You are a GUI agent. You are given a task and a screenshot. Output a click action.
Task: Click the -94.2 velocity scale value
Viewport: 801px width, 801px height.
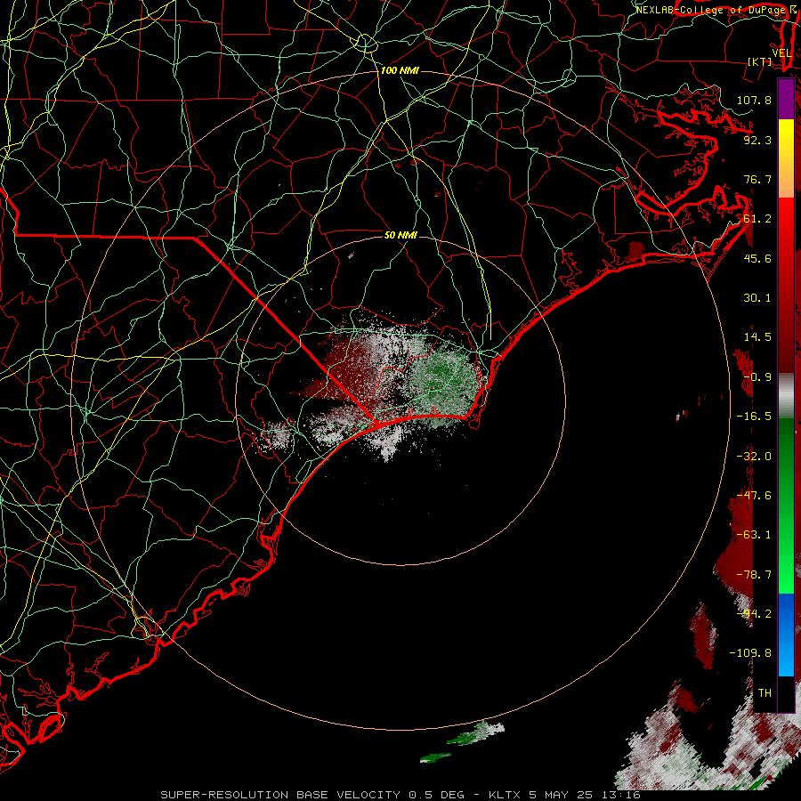pyautogui.click(x=754, y=614)
